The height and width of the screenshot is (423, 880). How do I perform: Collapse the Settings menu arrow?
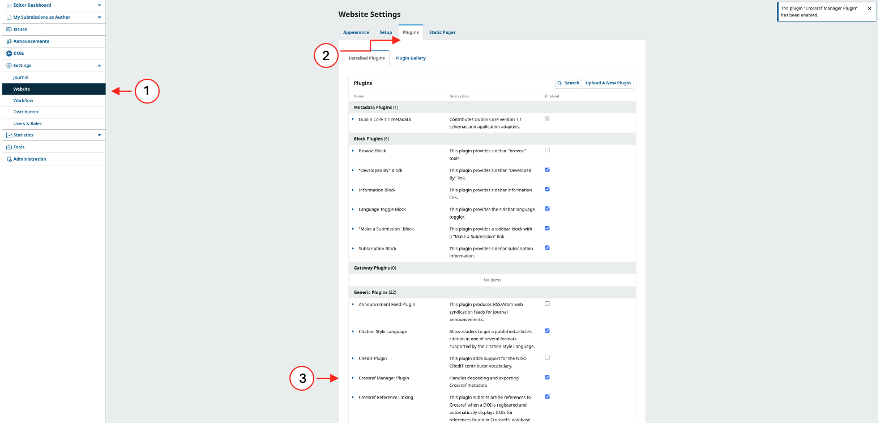[x=99, y=66]
